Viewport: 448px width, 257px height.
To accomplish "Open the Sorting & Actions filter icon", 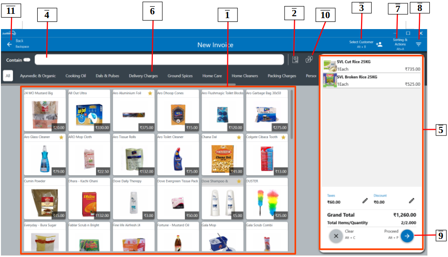I will point(418,44).
